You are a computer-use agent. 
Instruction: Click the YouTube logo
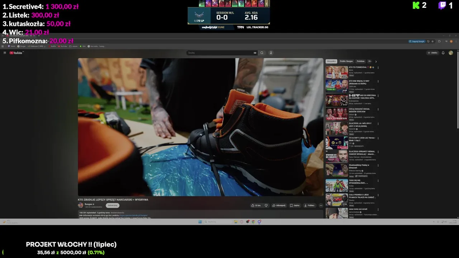pos(16,53)
